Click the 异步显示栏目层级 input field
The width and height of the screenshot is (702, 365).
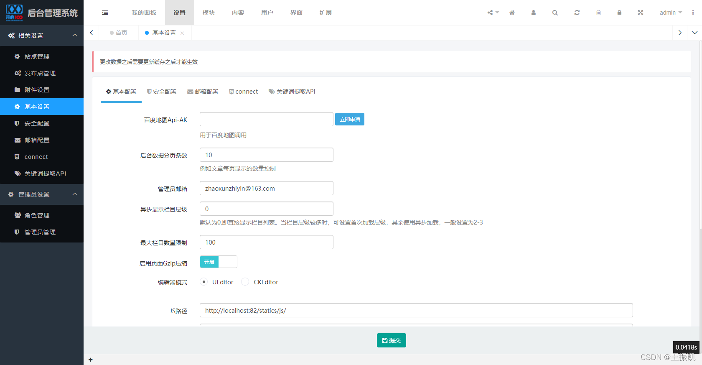point(267,209)
